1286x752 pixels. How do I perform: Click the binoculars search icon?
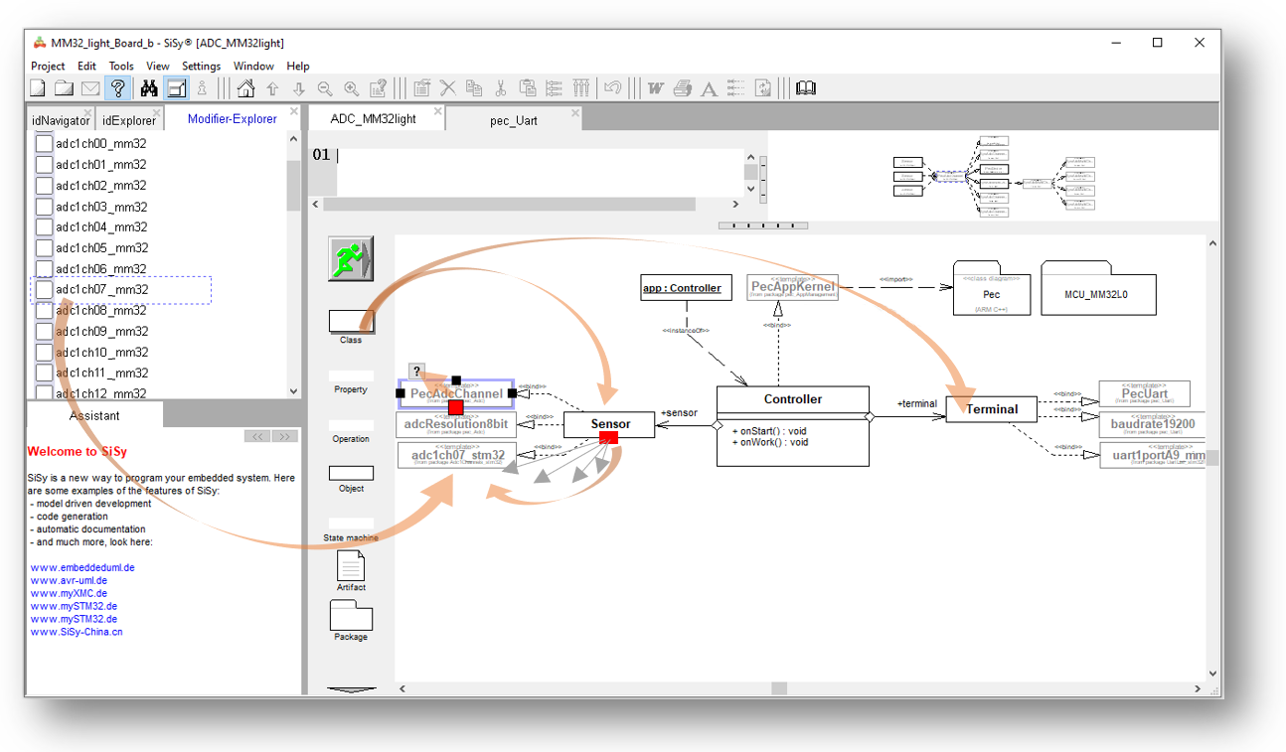(148, 88)
